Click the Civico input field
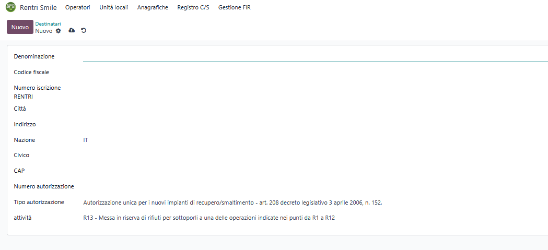 coord(315,155)
